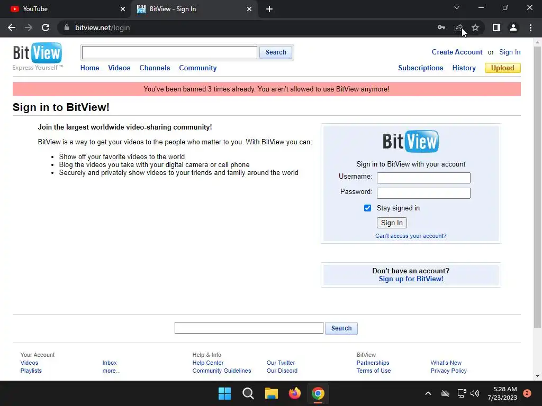This screenshot has width=542, height=406.
Task: Open the footer Inbox link
Action: point(109,363)
